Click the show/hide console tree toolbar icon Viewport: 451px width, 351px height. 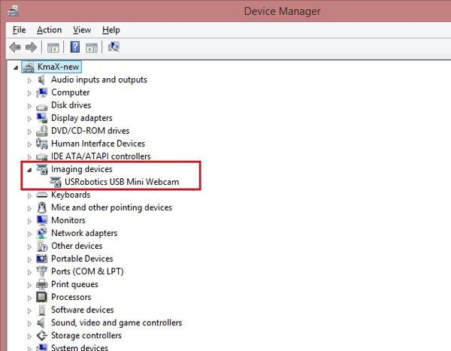click(53, 47)
